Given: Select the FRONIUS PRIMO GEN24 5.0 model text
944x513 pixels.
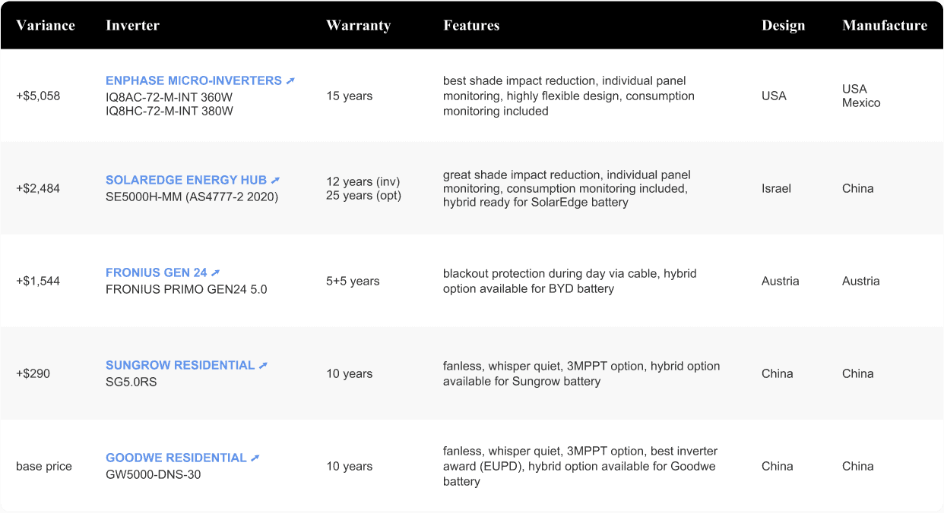Looking at the screenshot, I should pyautogui.click(x=186, y=289).
